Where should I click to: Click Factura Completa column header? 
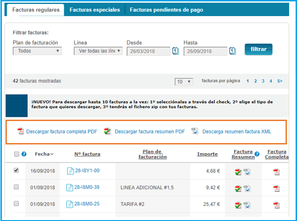[x=277, y=154]
